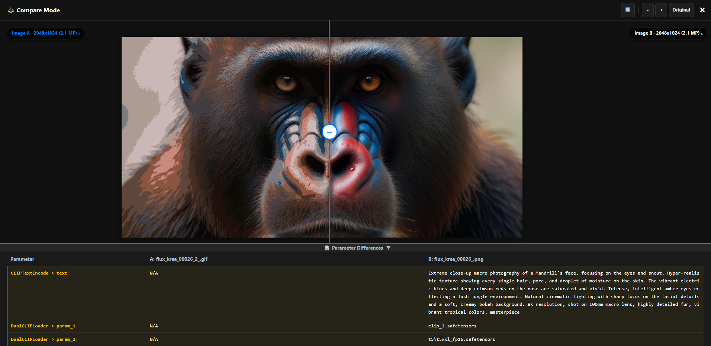Click the left-right arrow icon on the divider

click(329, 132)
